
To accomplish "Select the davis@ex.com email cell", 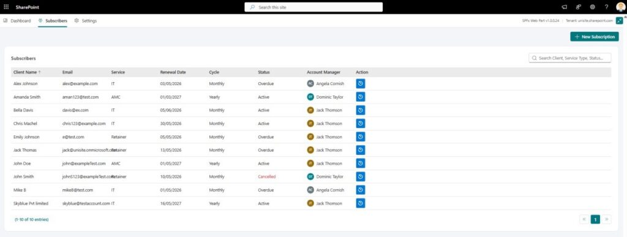I will [75, 110].
